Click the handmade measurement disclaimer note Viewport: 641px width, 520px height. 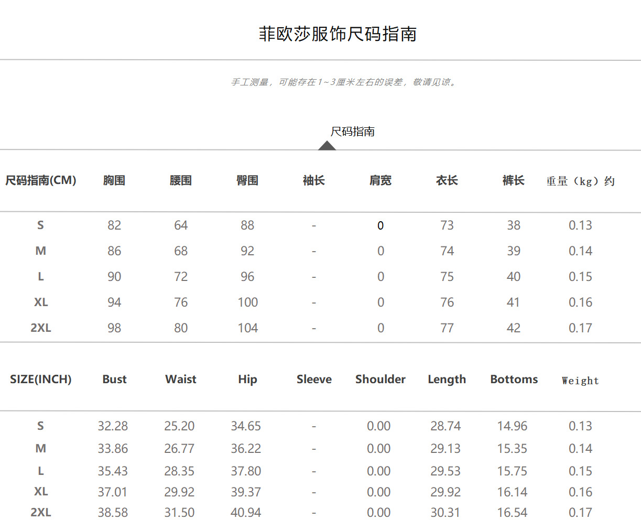pyautogui.click(x=345, y=82)
